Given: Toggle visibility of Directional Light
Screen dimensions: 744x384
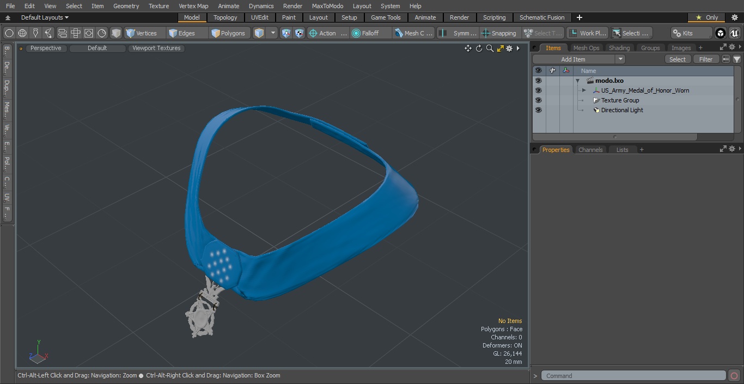Looking at the screenshot, I should [x=539, y=110].
